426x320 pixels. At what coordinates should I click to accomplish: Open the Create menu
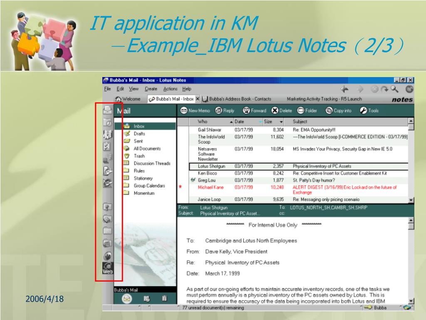tap(151, 89)
